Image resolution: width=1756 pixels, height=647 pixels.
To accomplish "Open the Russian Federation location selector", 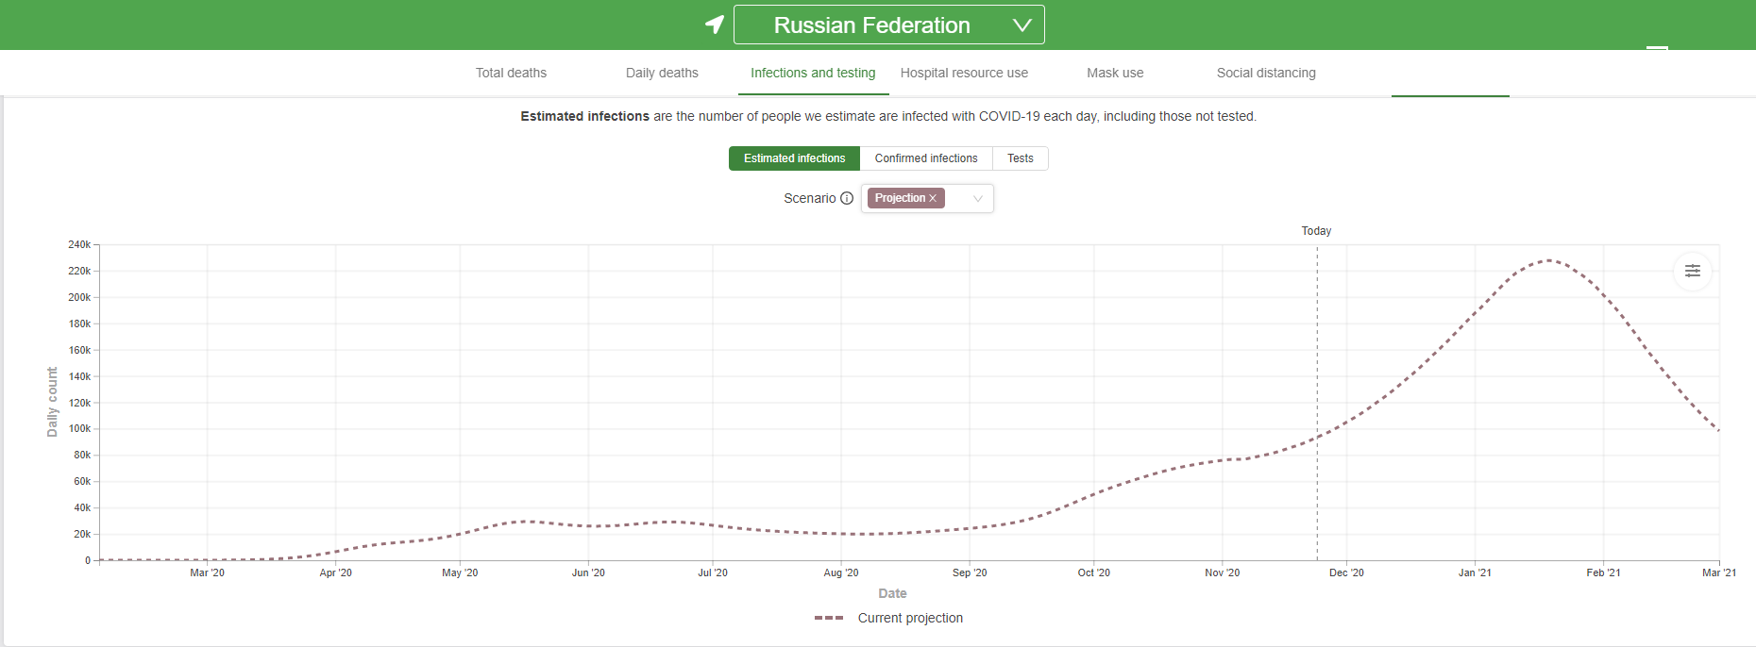I will pyautogui.click(x=871, y=25).
